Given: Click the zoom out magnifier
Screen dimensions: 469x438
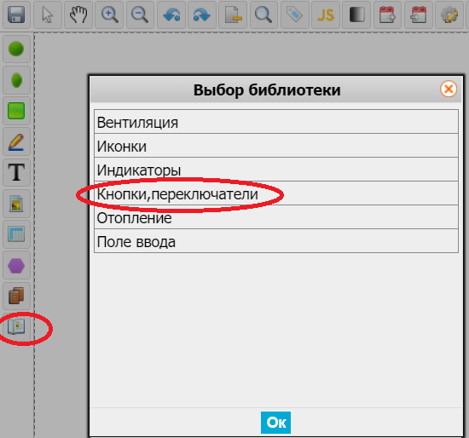Looking at the screenshot, I should click(x=140, y=14).
